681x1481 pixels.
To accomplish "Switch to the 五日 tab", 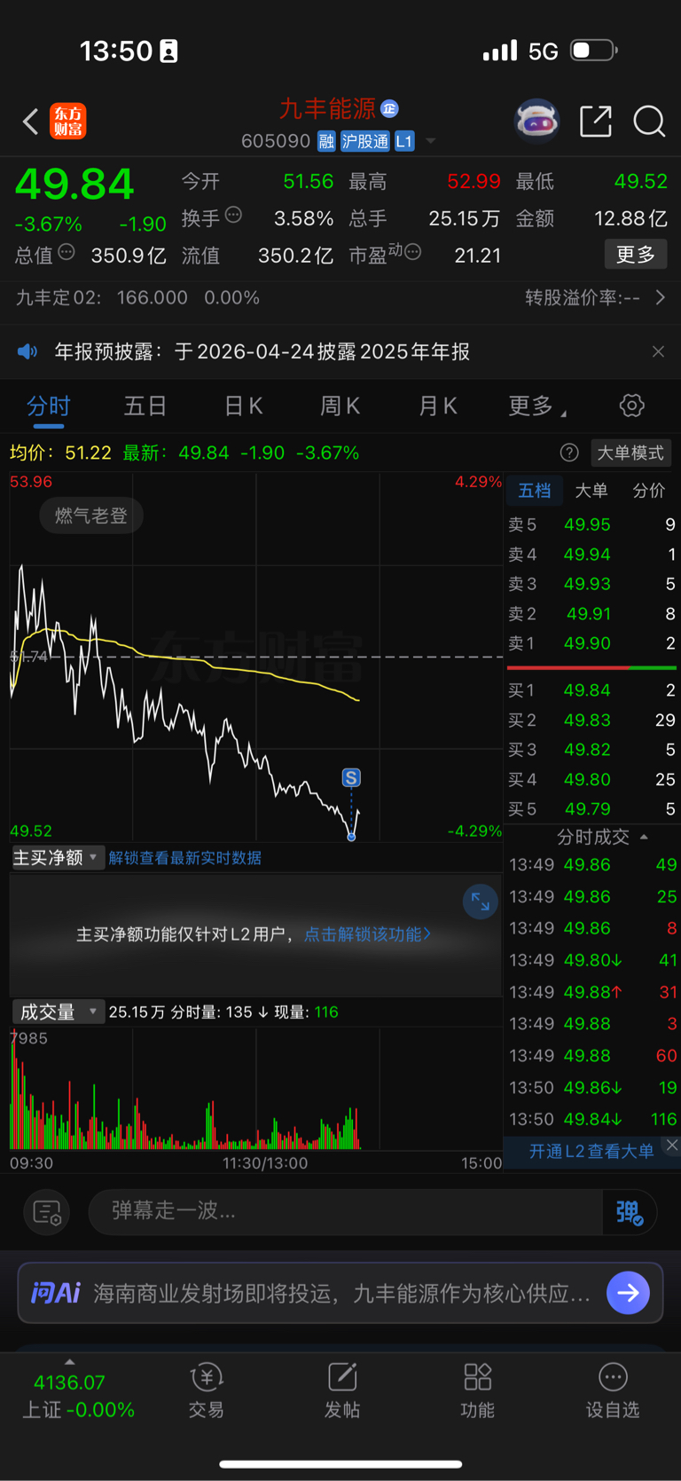I will (x=145, y=406).
